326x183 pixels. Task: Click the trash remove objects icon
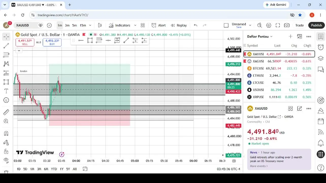pyautogui.click(x=6, y=172)
